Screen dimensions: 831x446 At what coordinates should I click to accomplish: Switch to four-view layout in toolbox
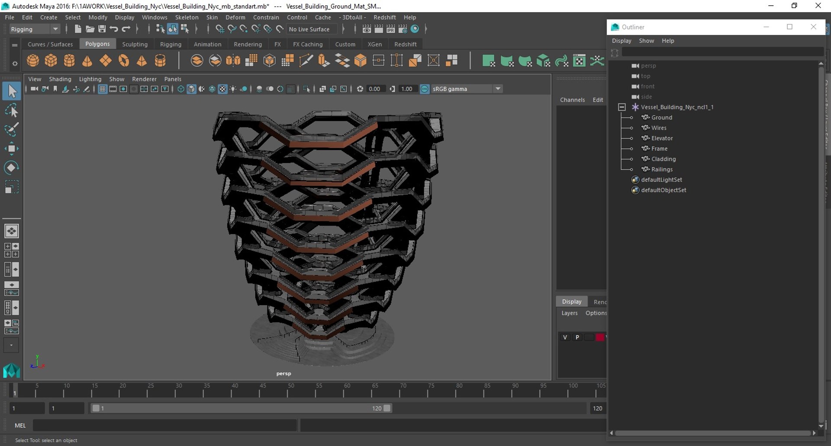pyautogui.click(x=12, y=250)
